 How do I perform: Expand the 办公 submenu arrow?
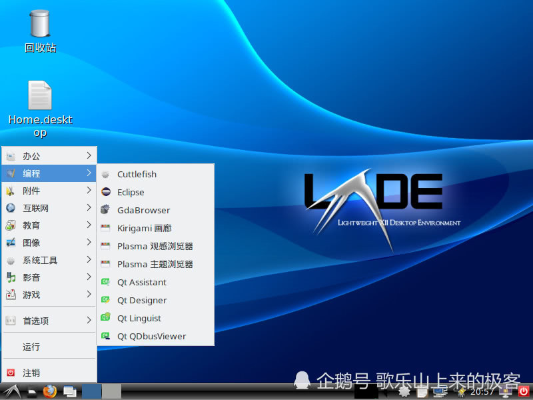click(x=89, y=155)
